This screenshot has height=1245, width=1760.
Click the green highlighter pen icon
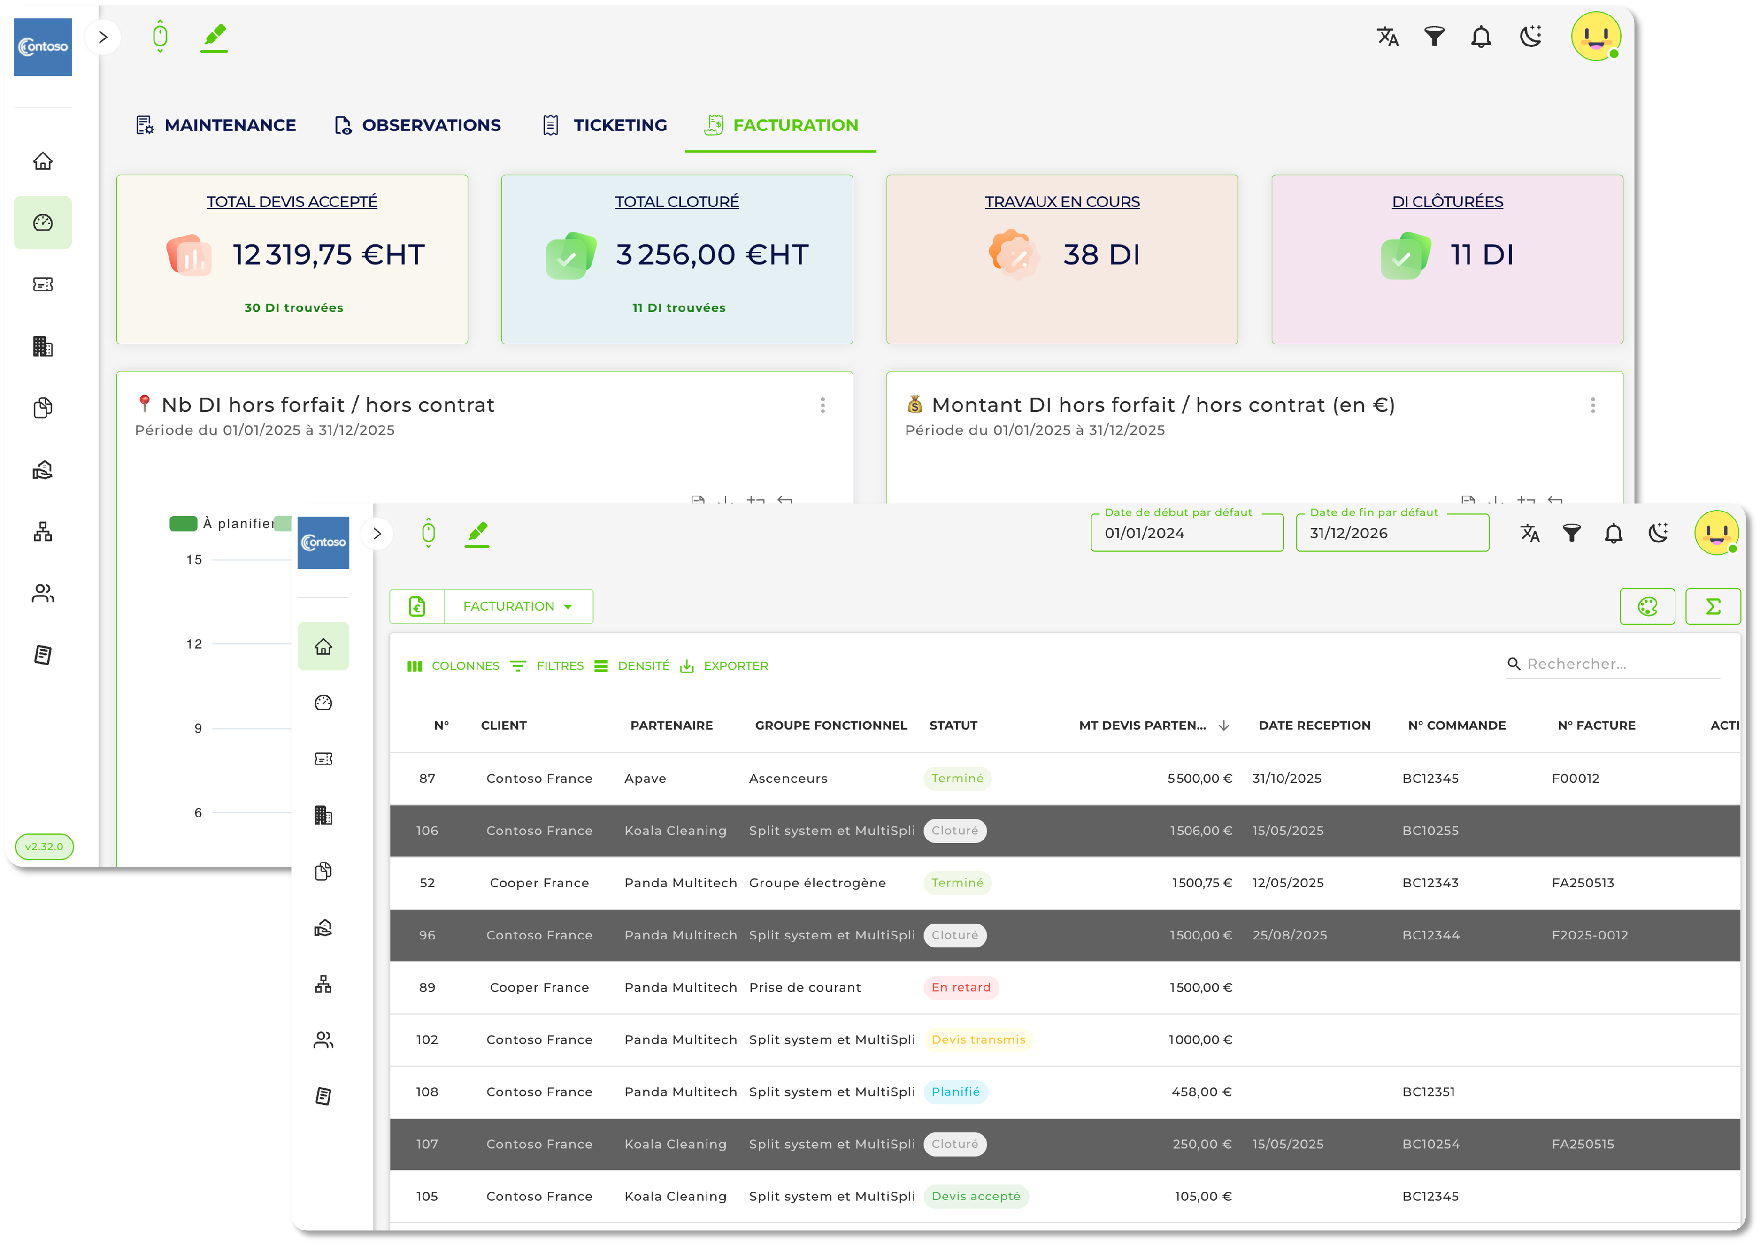215,36
